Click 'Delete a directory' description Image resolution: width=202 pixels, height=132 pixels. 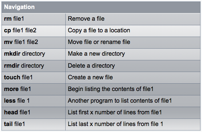click(x=91, y=66)
